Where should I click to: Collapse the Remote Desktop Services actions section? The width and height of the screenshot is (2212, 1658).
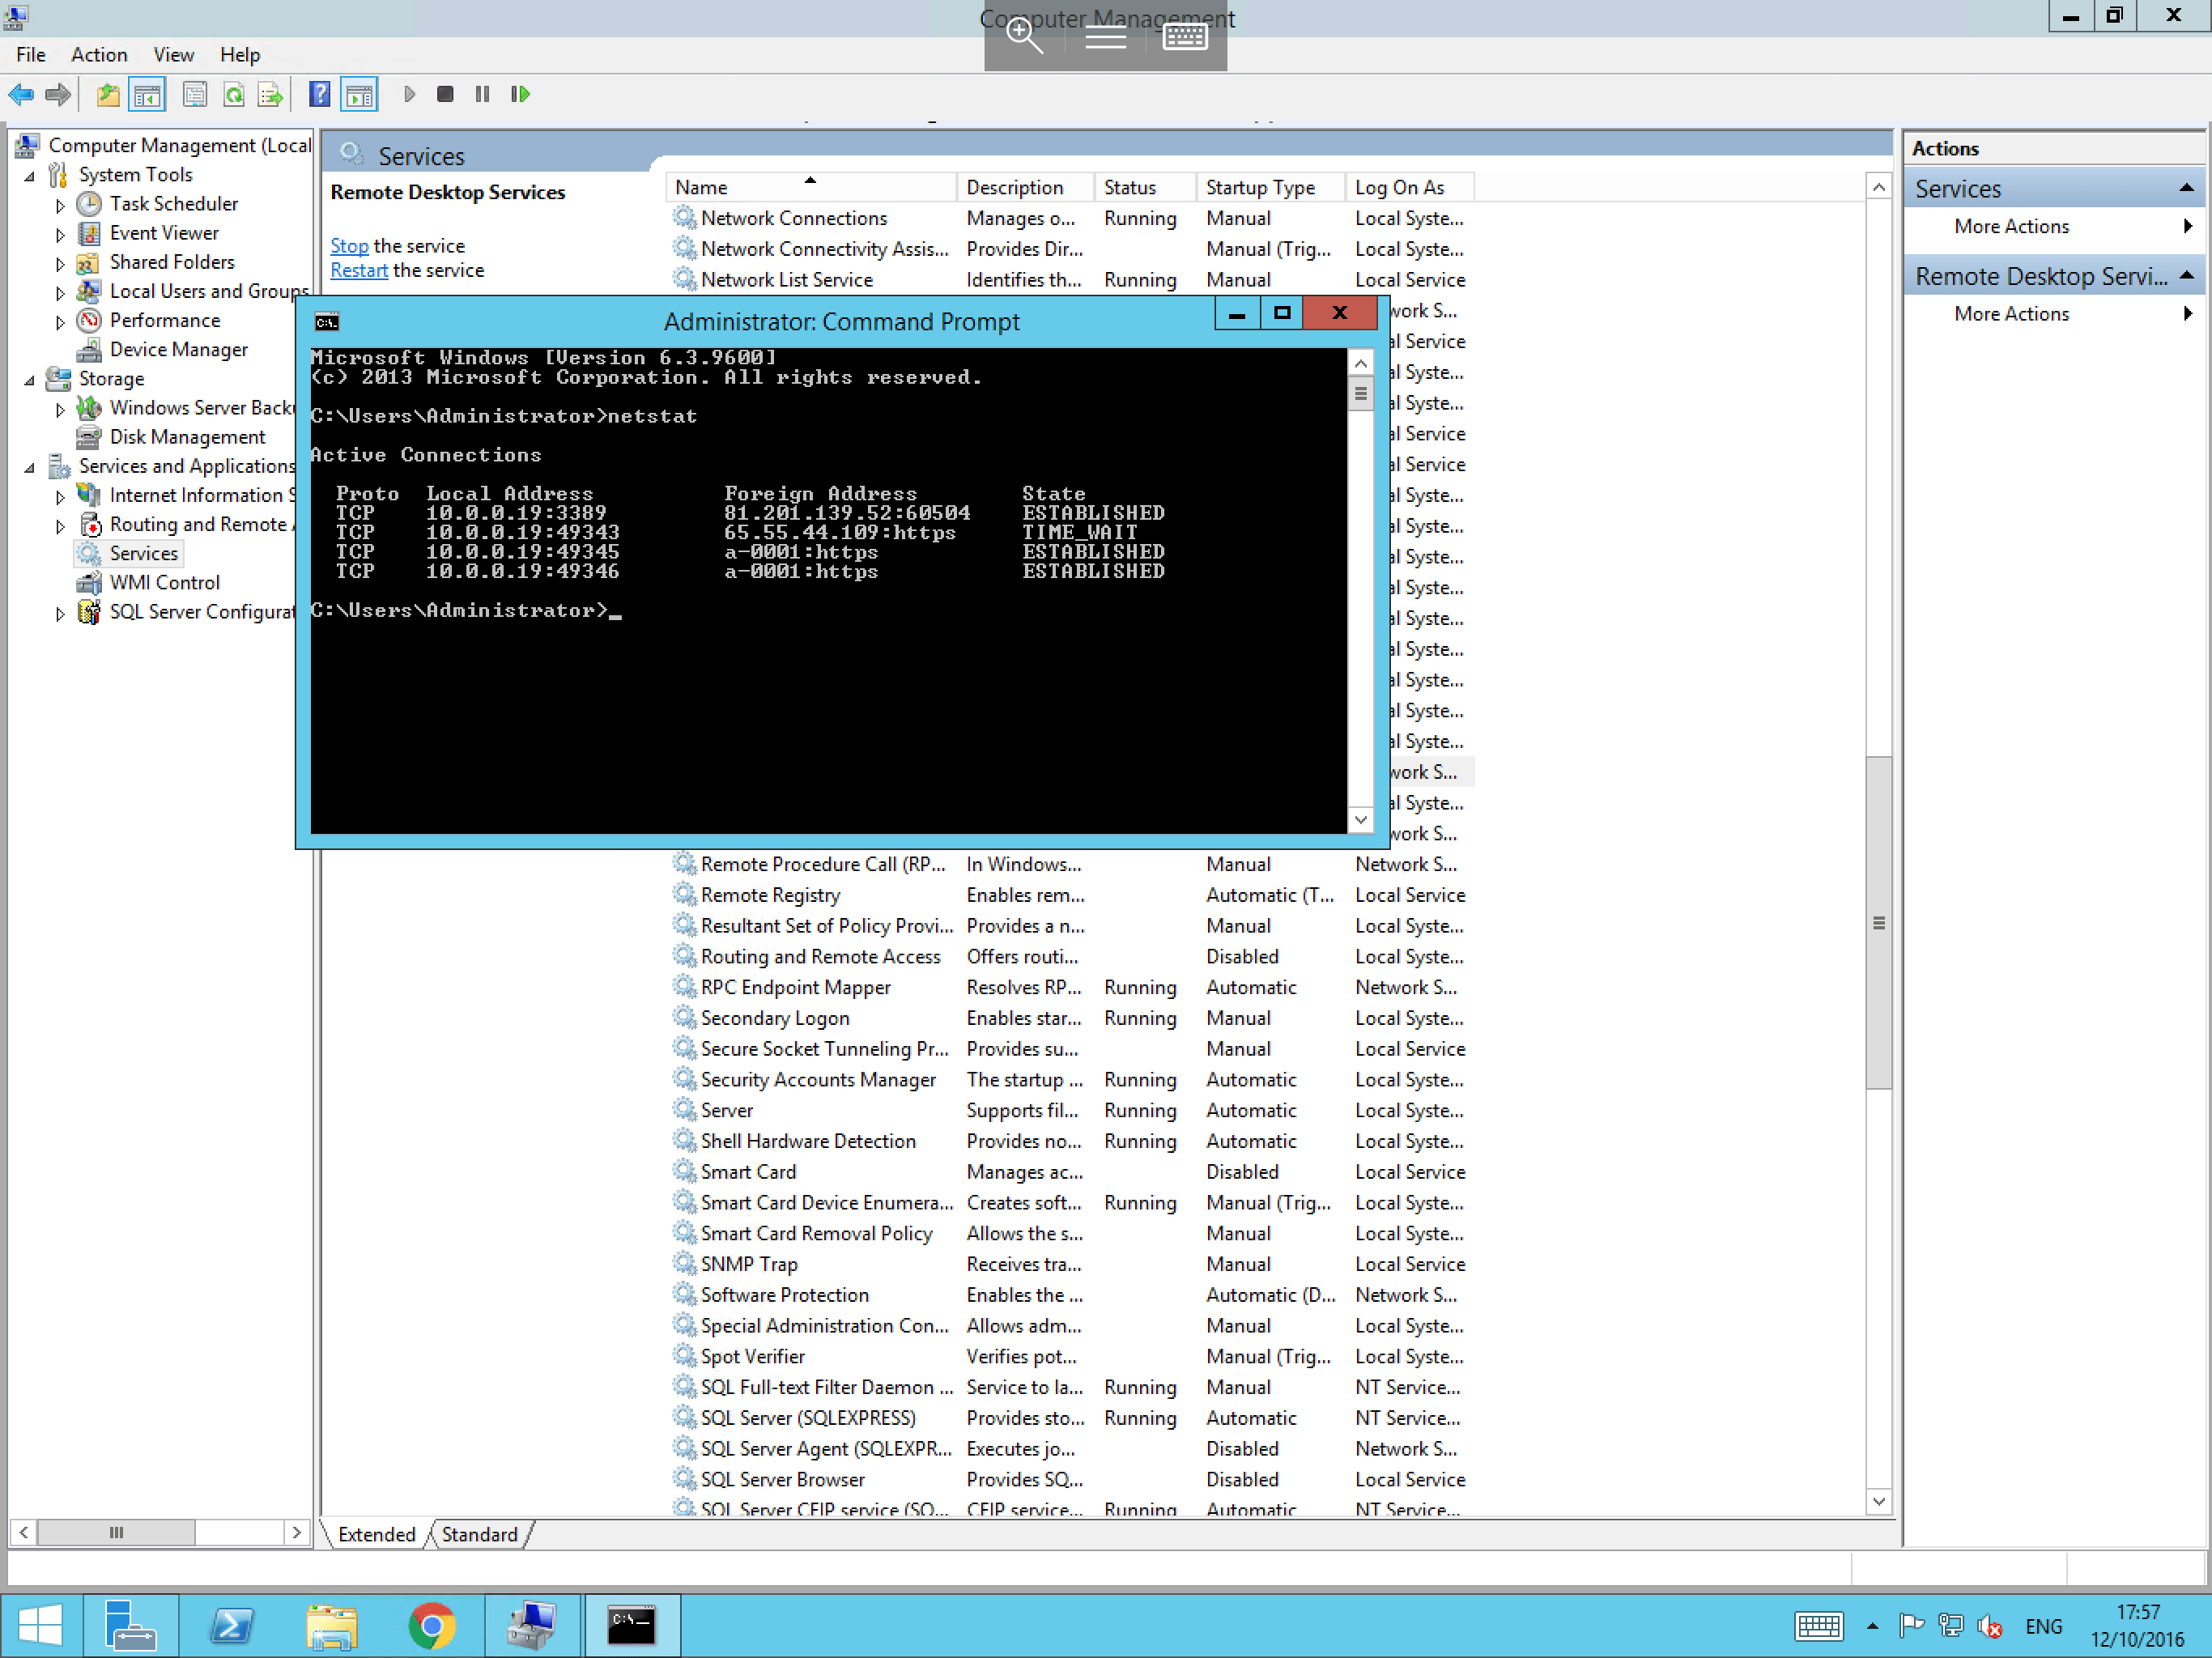click(x=2188, y=275)
